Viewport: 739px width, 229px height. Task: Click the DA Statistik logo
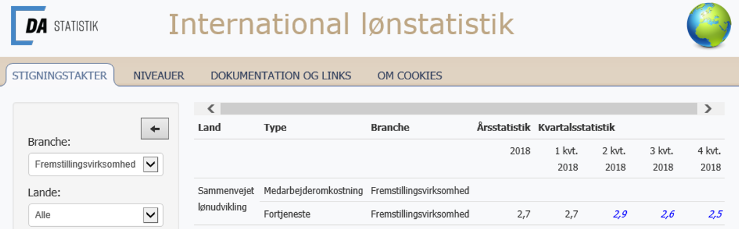click(x=55, y=25)
